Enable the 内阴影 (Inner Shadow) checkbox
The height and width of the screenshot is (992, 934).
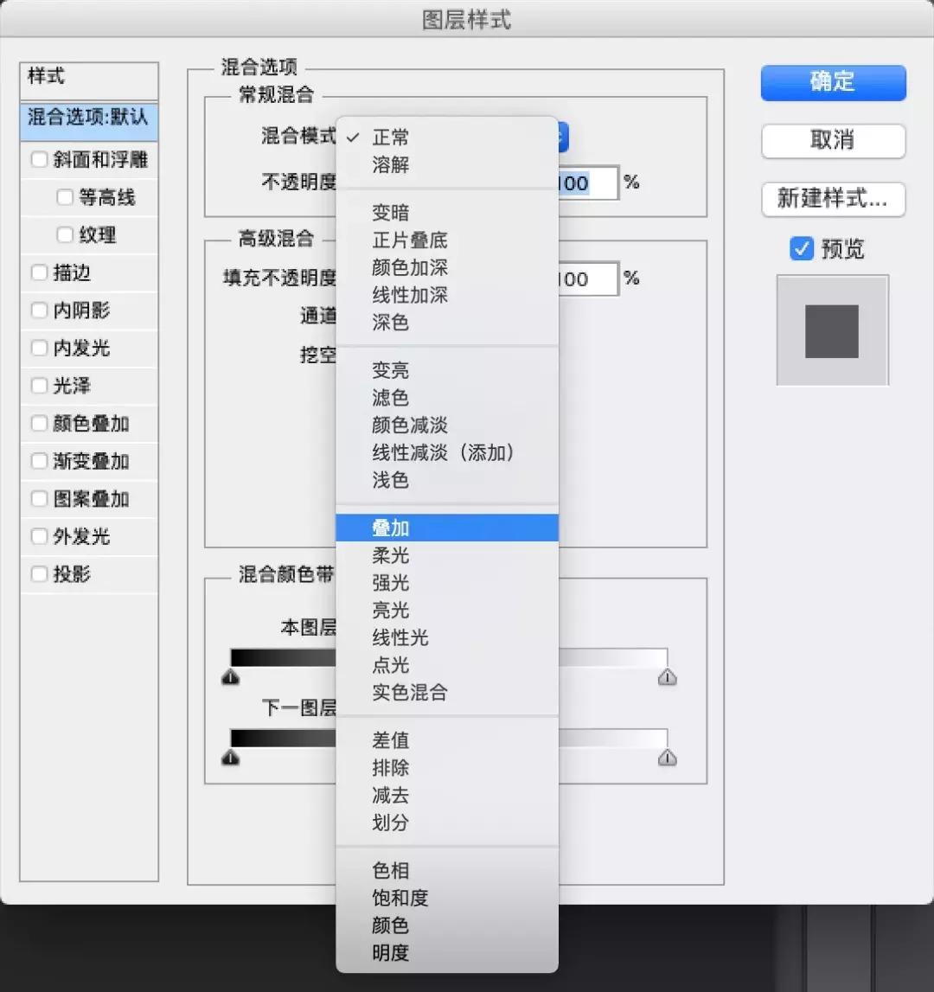coord(39,310)
